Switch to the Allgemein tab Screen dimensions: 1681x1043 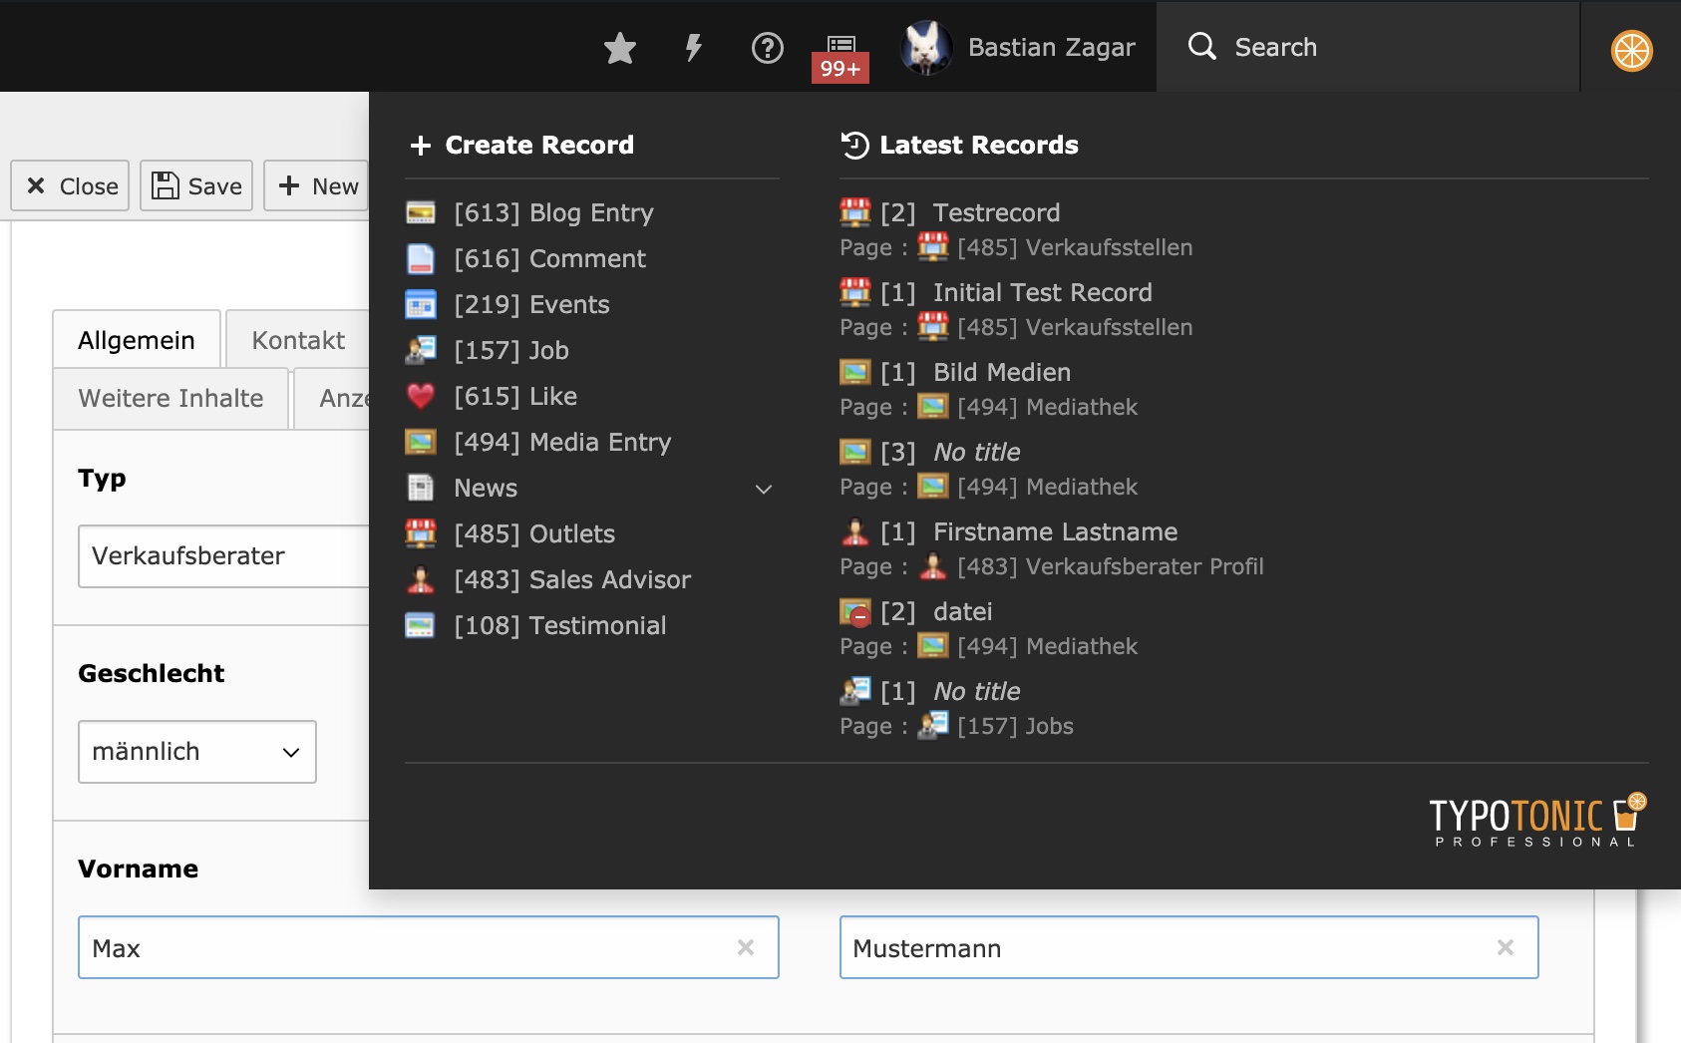[137, 340]
